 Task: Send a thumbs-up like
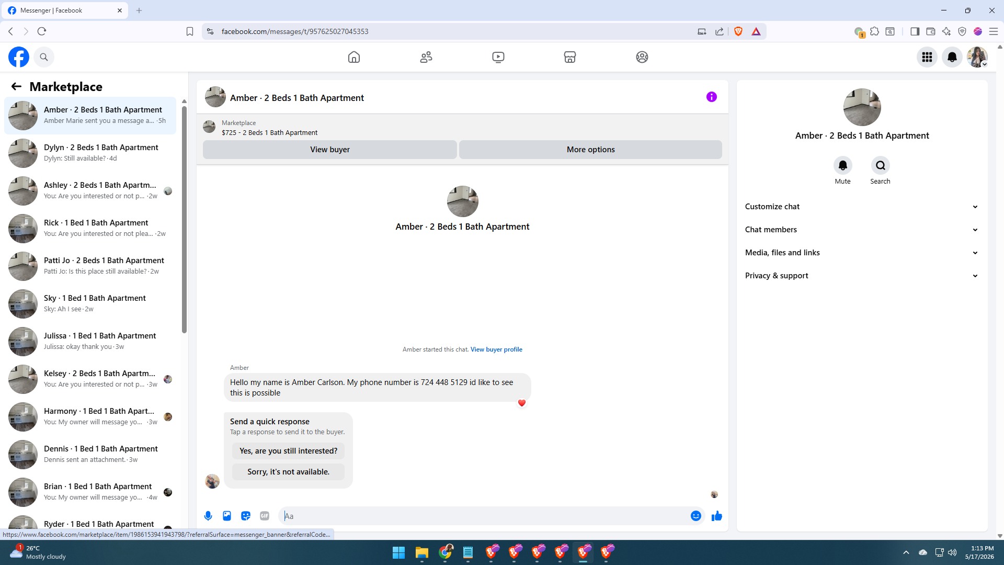coord(717,516)
